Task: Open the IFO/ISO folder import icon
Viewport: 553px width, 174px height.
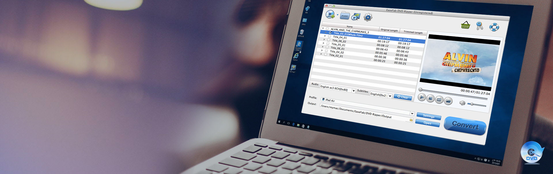Action: 345,16
